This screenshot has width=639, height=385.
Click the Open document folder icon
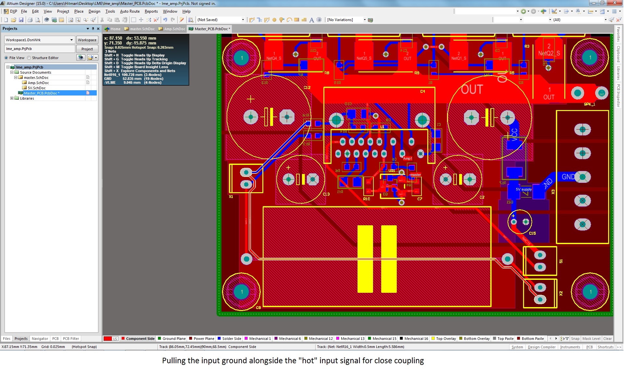[14, 20]
